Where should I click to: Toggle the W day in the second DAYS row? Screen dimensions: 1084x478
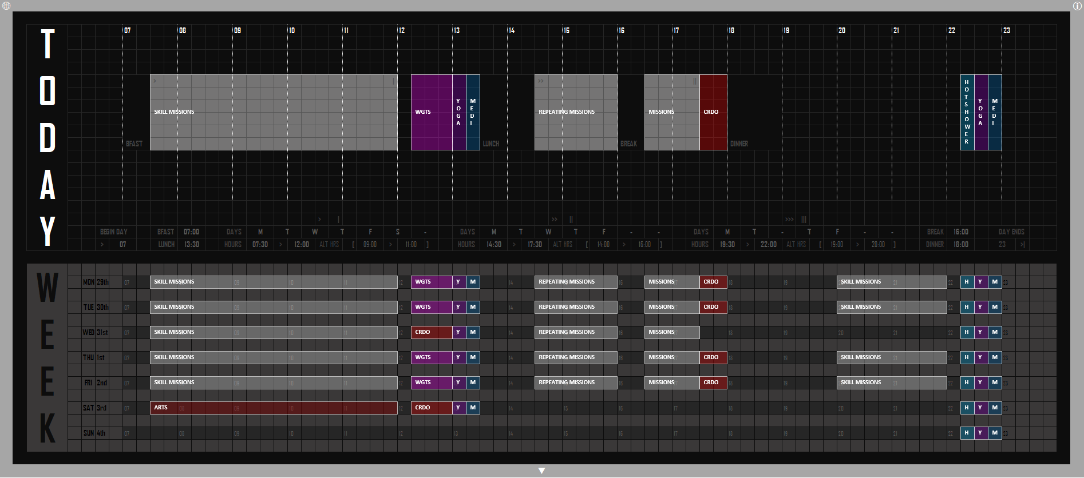[548, 232]
